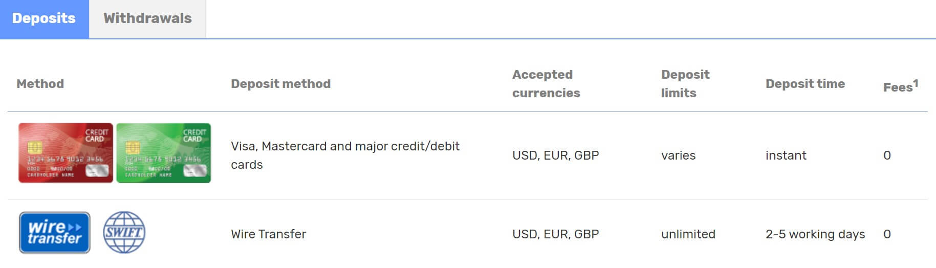The image size is (936, 268).
Task: Click the Wire Transfer fee value 0
Action: point(887,234)
